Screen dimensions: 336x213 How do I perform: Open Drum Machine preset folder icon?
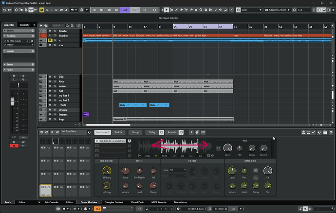[325, 132]
